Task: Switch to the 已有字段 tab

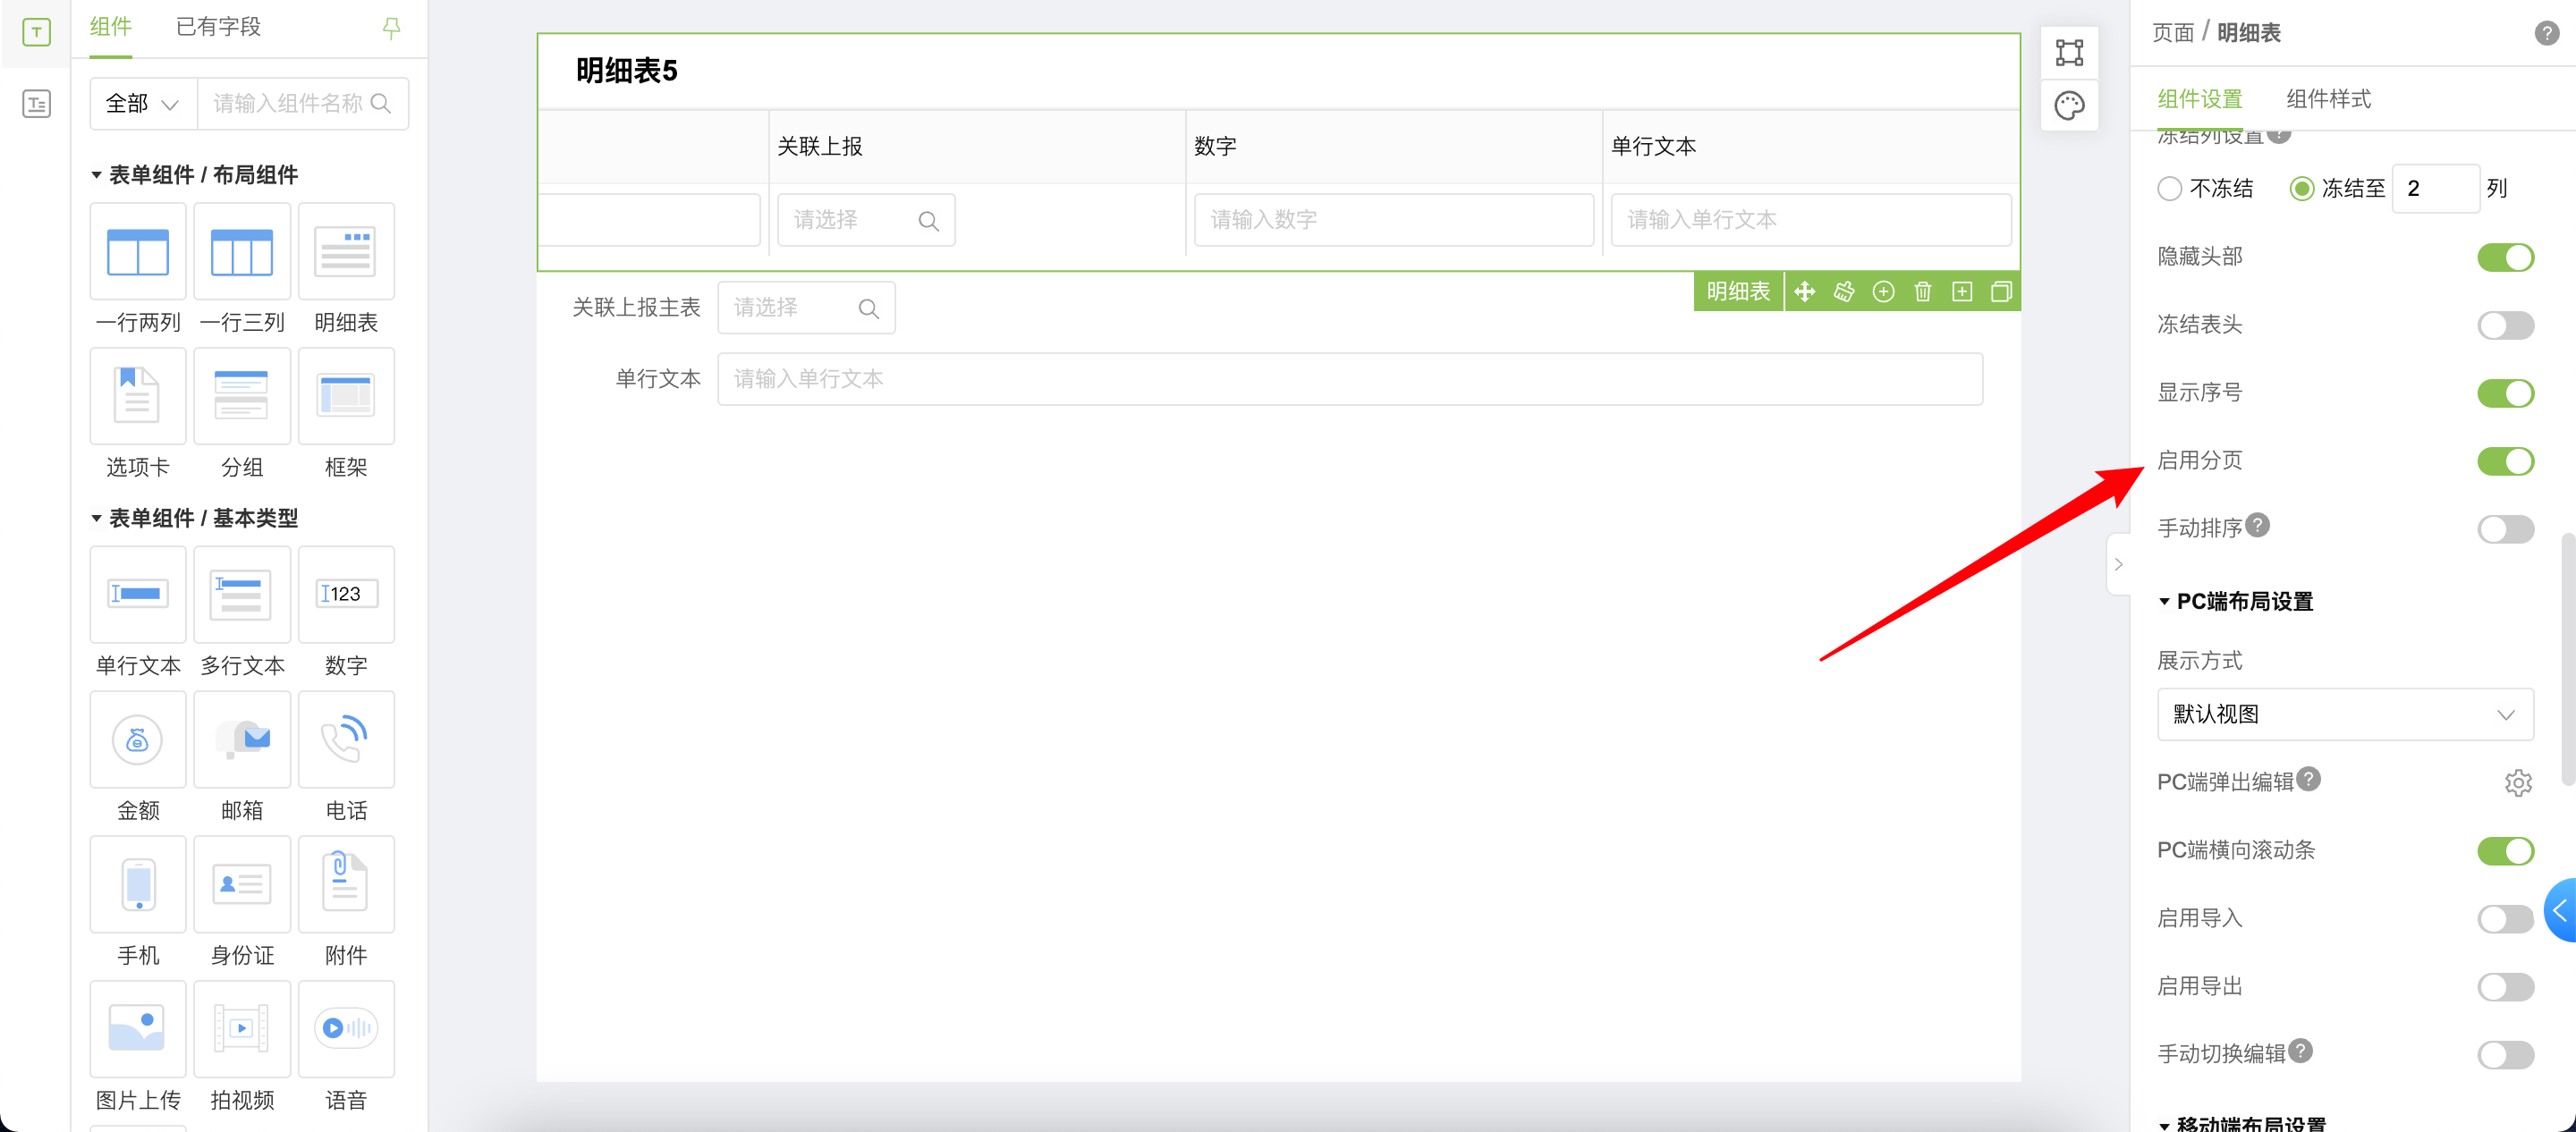Action: [x=218, y=27]
